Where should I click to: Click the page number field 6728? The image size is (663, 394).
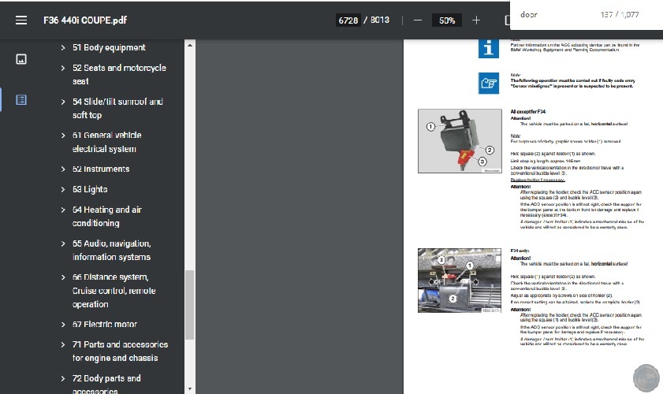[x=348, y=20]
